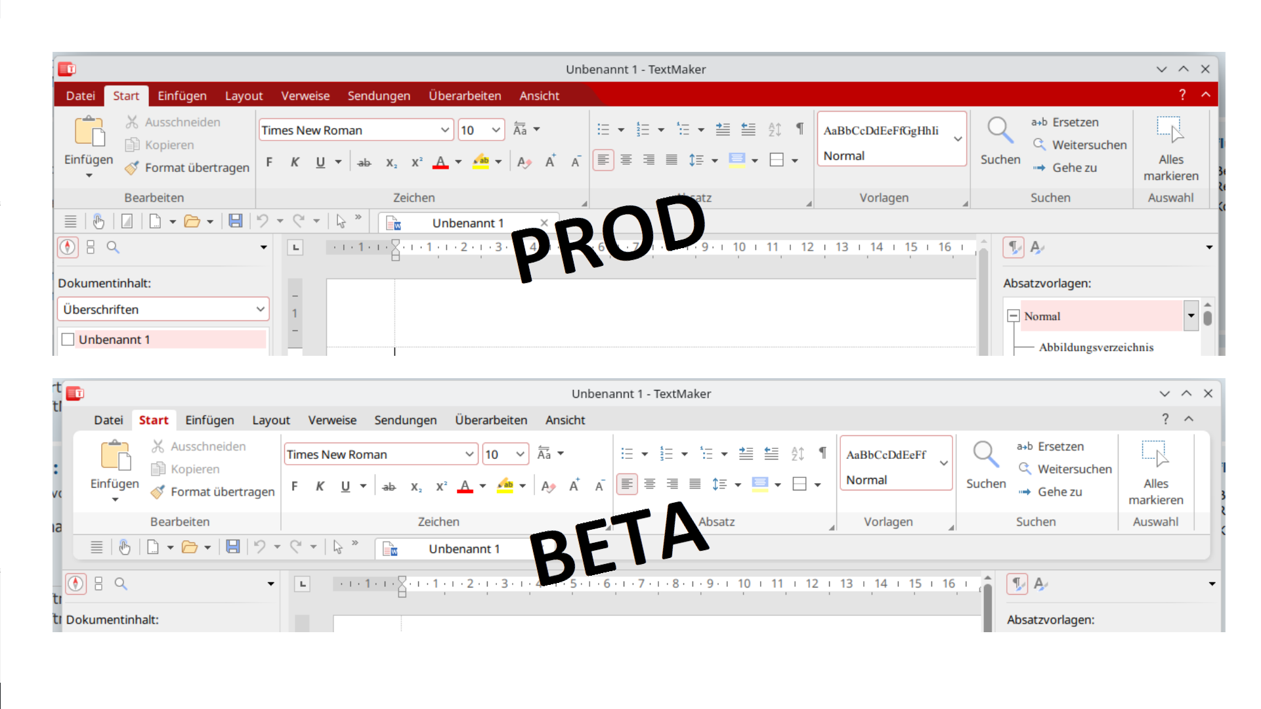This screenshot has width=1261, height=709.
Task: Toggle italic K in PROD window
Action: 295,162
